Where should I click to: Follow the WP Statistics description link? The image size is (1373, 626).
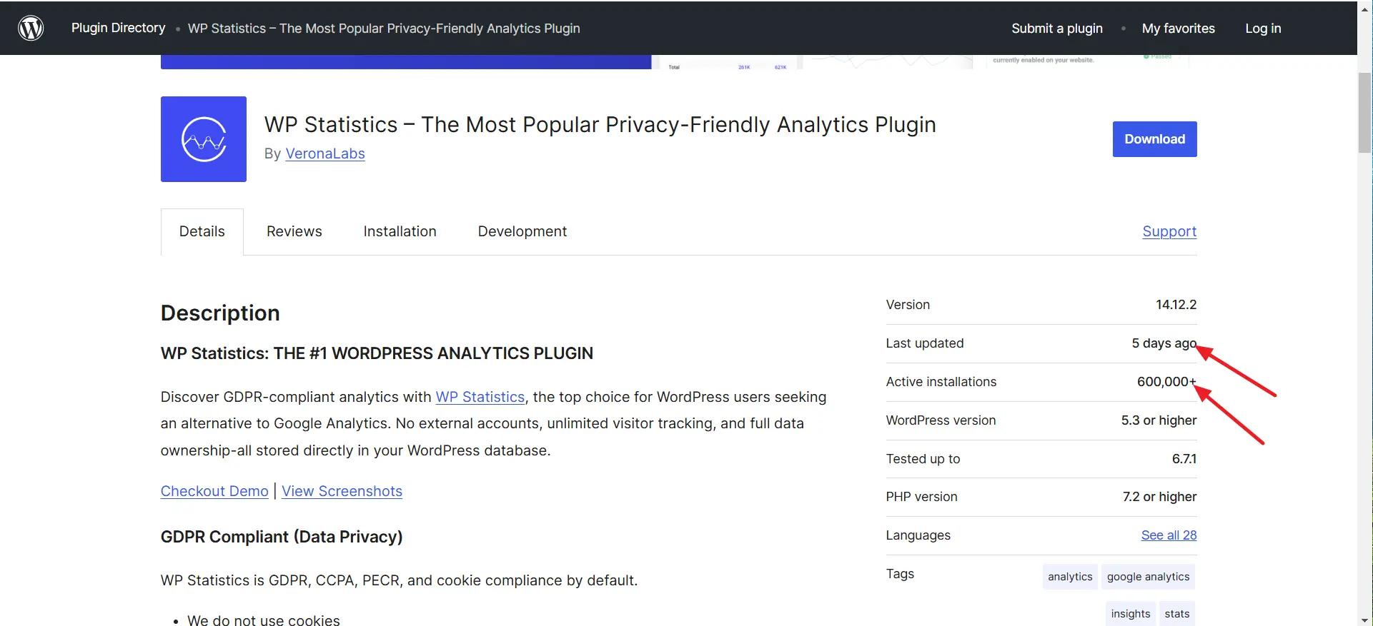pos(480,397)
